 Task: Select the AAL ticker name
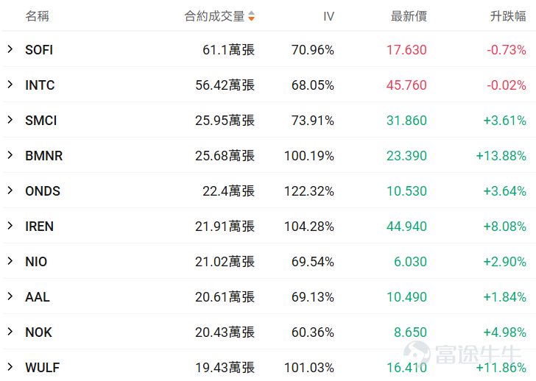click(x=38, y=297)
